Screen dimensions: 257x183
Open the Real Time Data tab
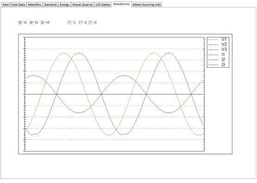point(14,5)
